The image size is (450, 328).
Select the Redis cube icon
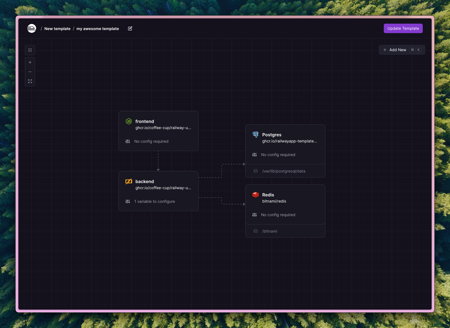[255, 195]
